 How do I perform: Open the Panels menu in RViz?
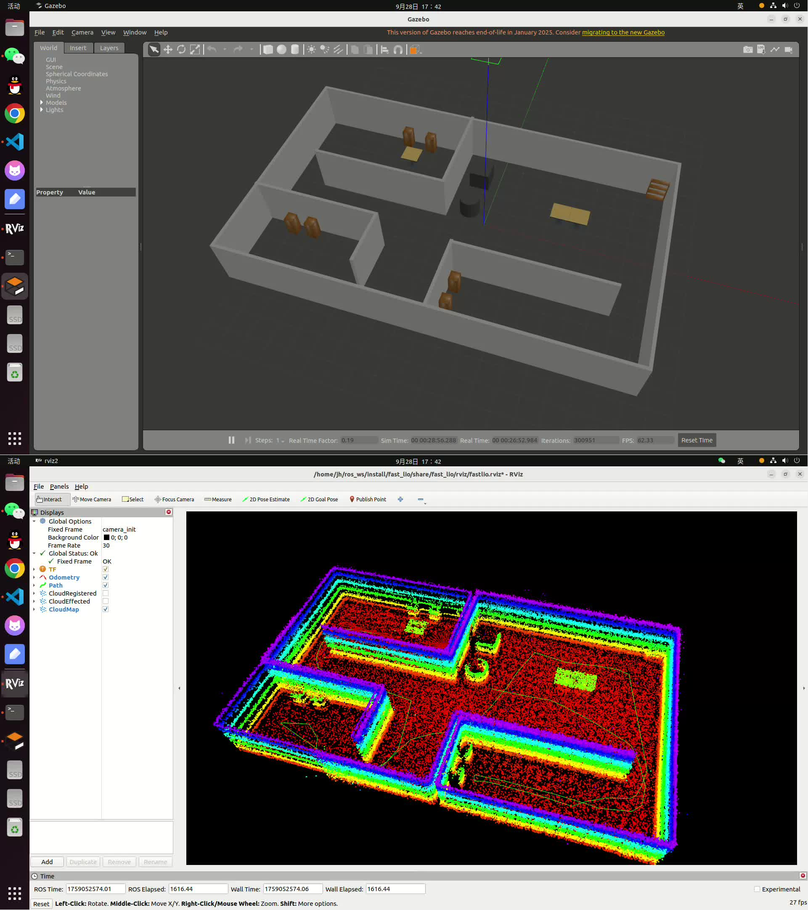59,486
